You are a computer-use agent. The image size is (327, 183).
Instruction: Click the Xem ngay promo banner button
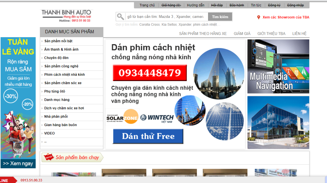(18, 163)
